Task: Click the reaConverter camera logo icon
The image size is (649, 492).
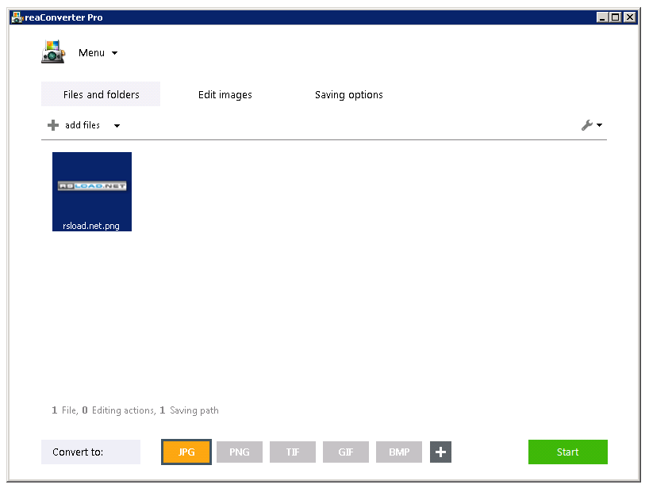Action: tap(52, 51)
